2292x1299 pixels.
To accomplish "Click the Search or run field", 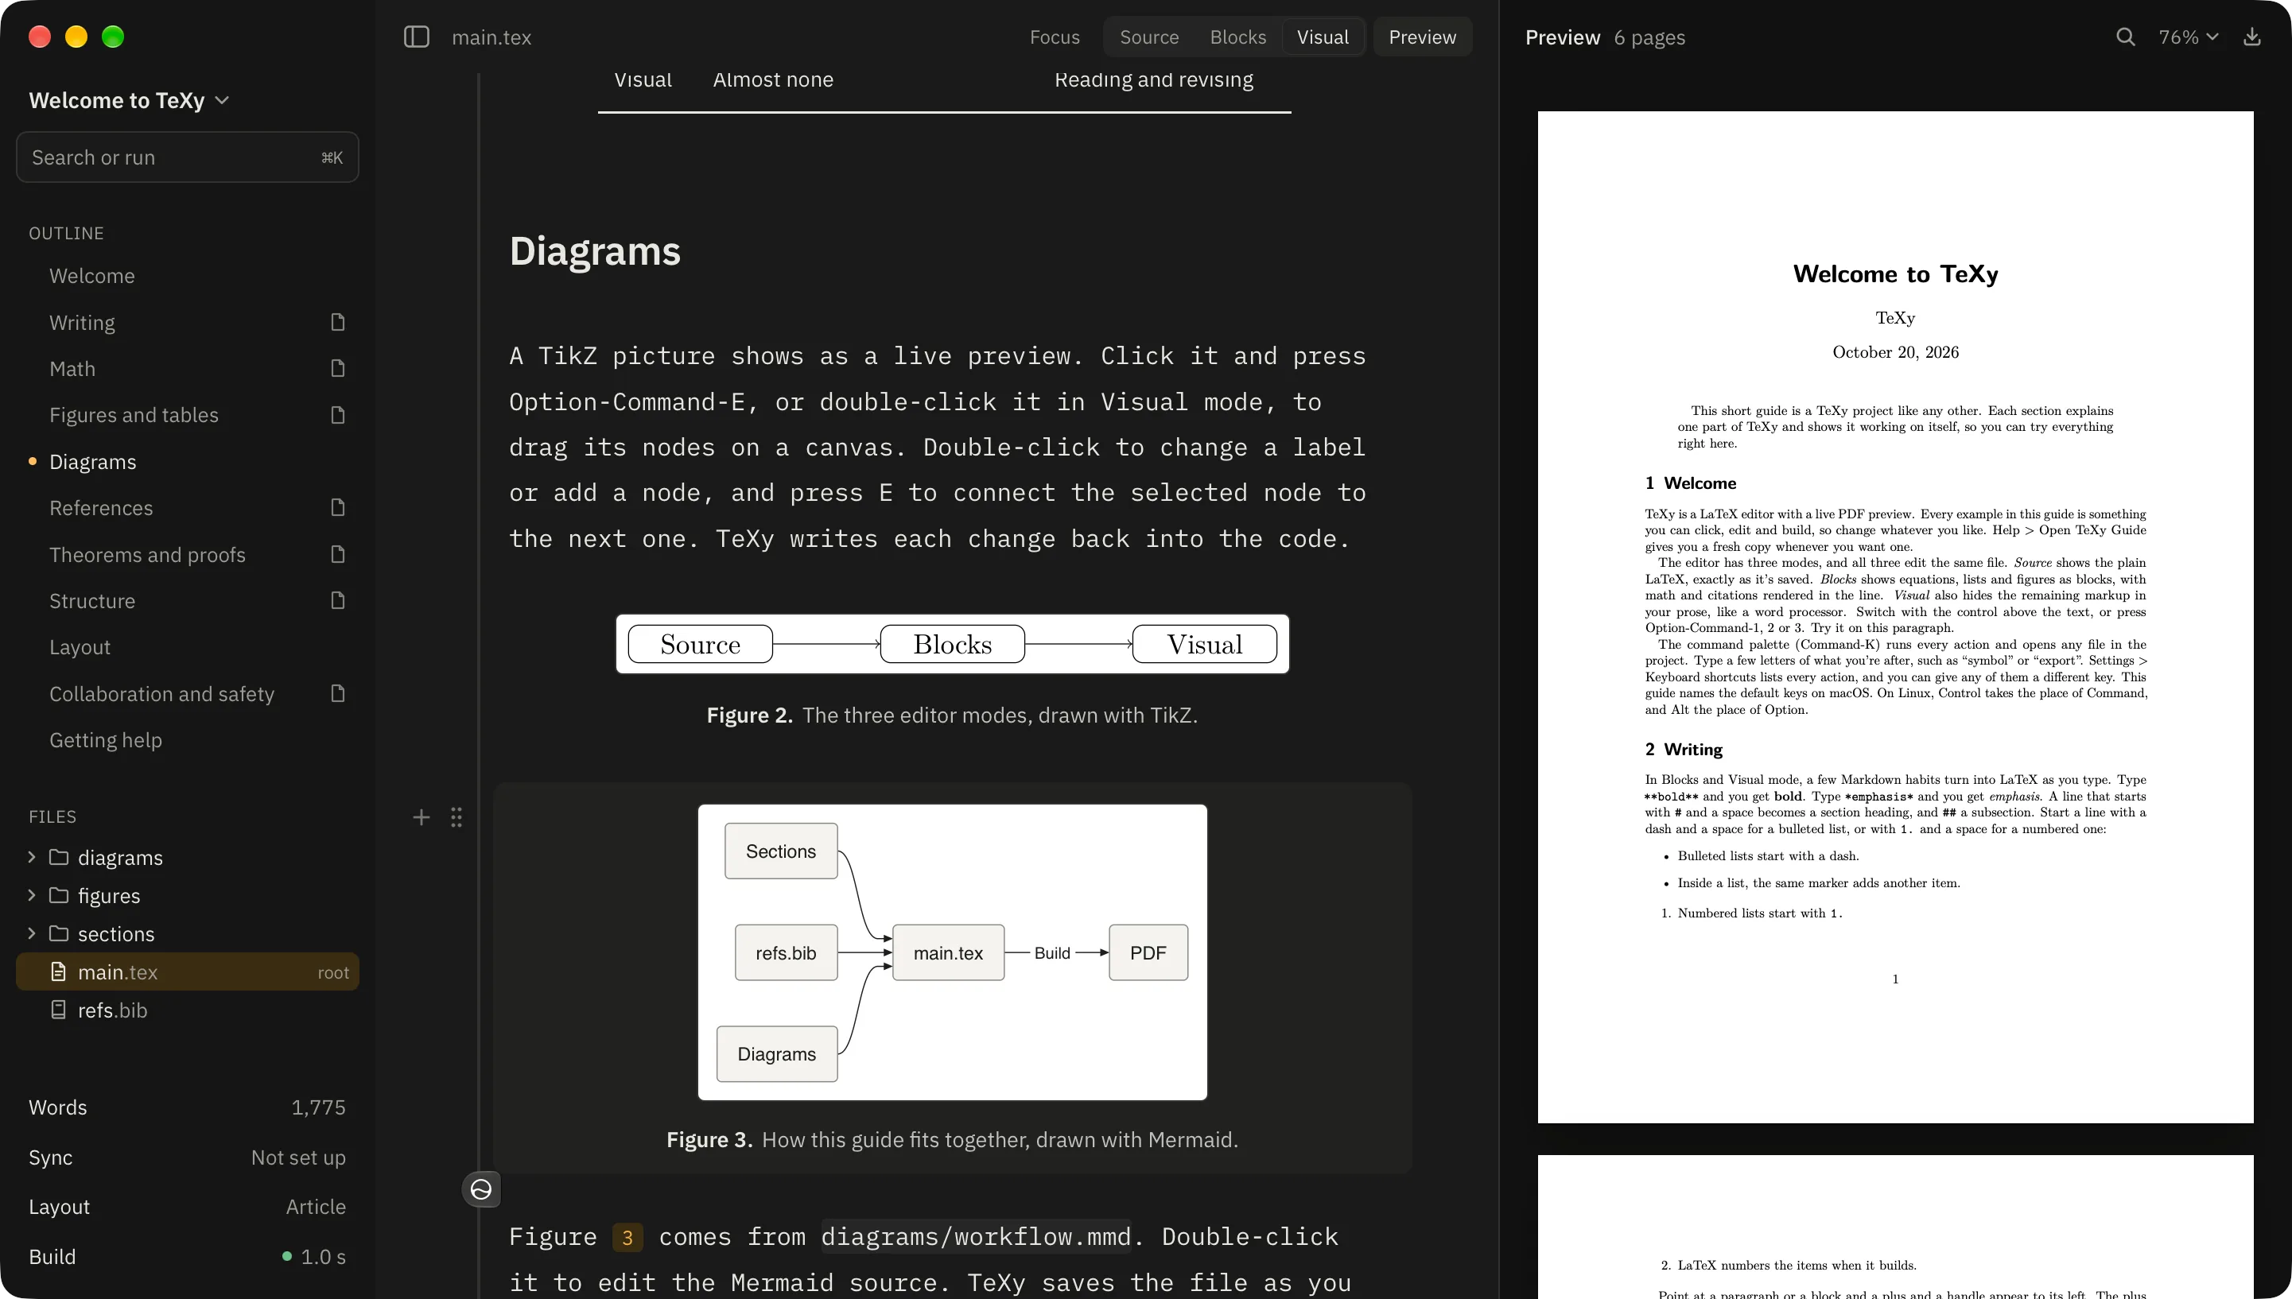I will coord(188,157).
